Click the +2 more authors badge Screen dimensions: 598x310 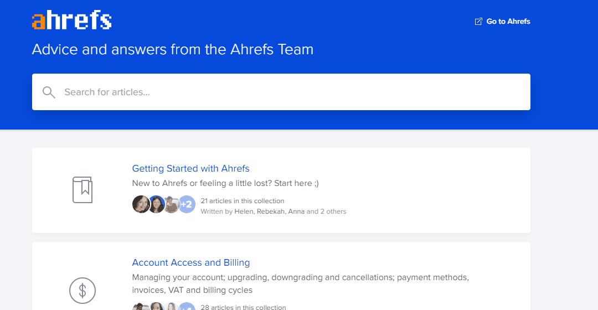pos(187,204)
